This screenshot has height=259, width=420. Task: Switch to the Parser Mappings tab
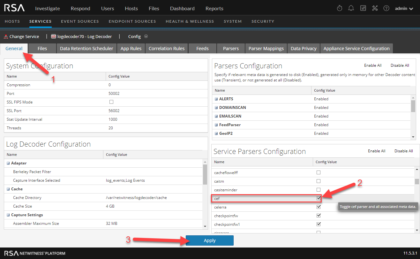[266, 49]
